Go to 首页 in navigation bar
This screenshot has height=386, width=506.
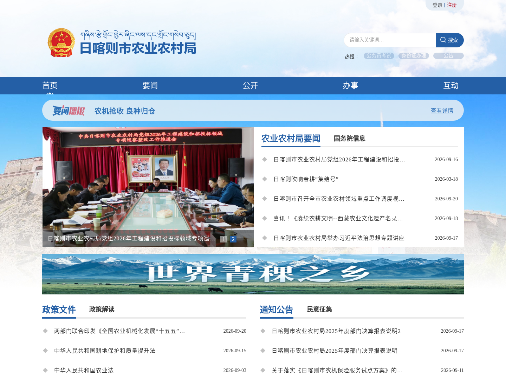50,86
